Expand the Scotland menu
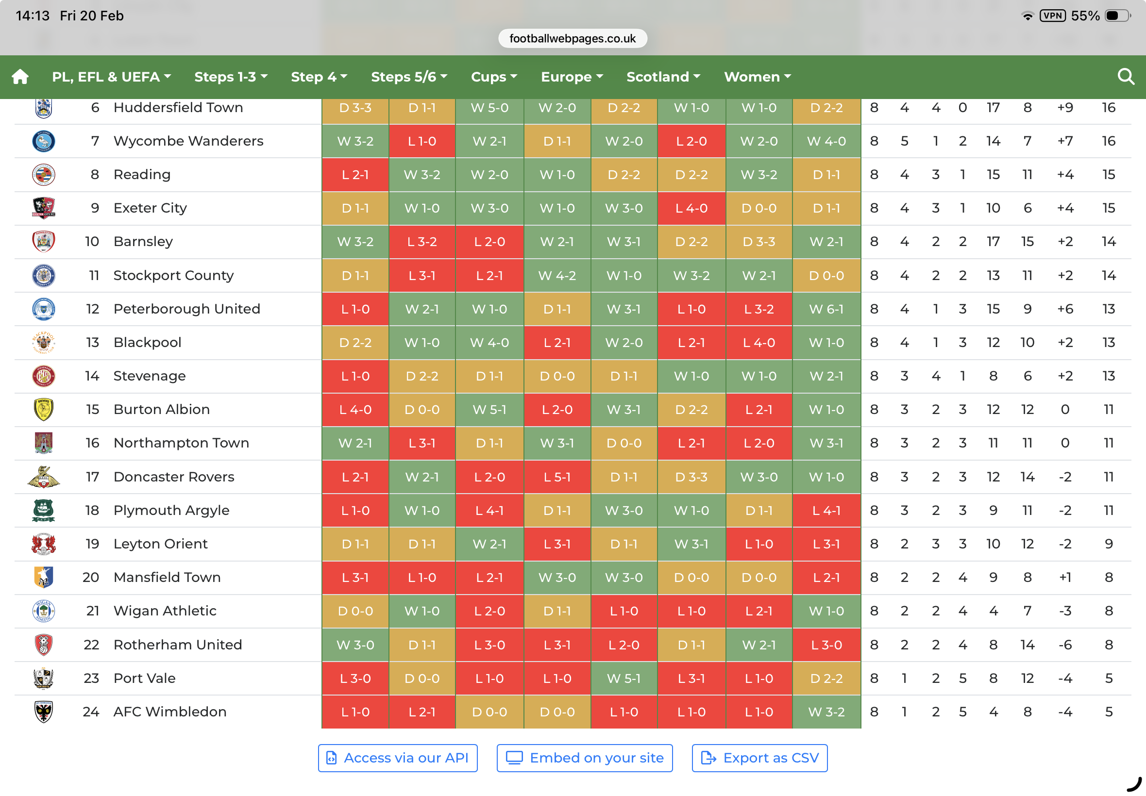Viewport: 1146px width, 796px height. click(663, 77)
